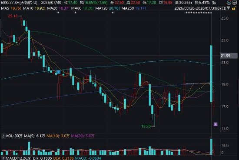Click the MACD(12,26,9) indicator label

coord(18,158)
